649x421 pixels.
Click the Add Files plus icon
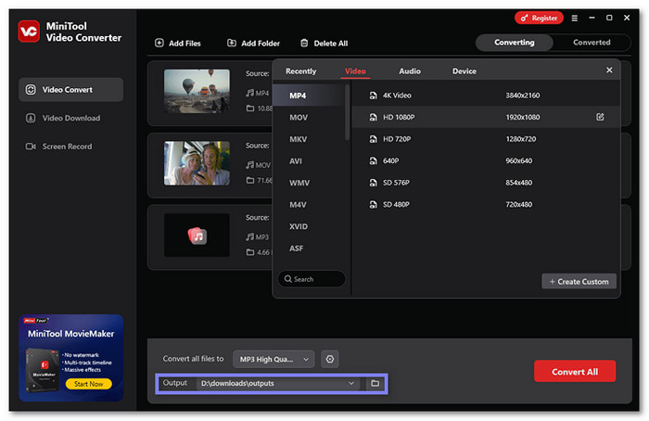(159, 43)
